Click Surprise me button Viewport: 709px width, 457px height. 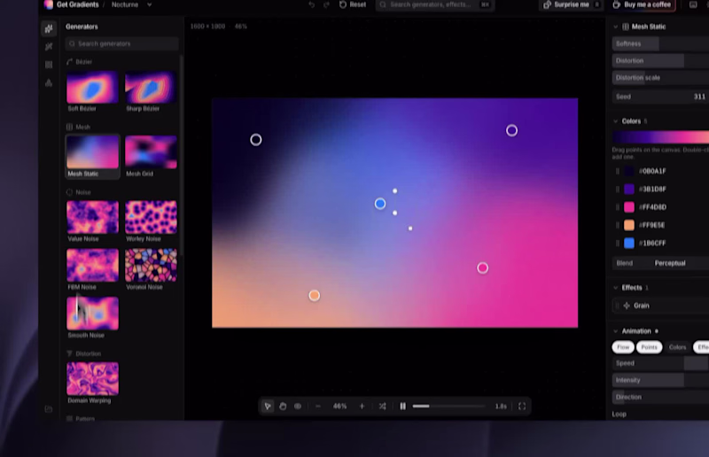(572, 4)
